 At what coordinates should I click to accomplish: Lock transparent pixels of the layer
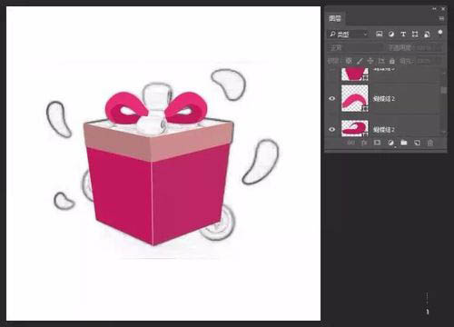(x=349, y=61)
